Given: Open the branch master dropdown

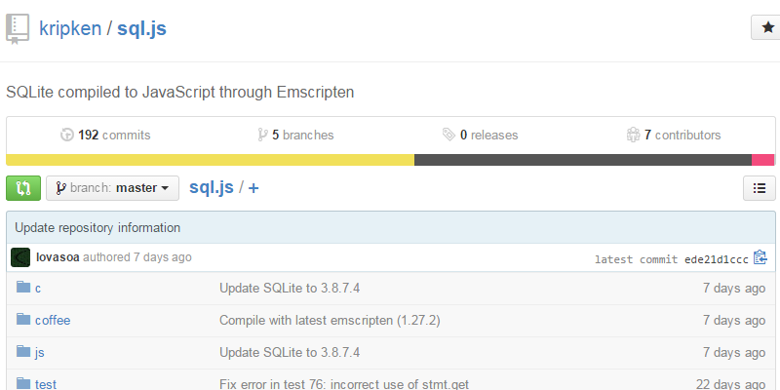Looking at the screenshot, I should point(113,188).
